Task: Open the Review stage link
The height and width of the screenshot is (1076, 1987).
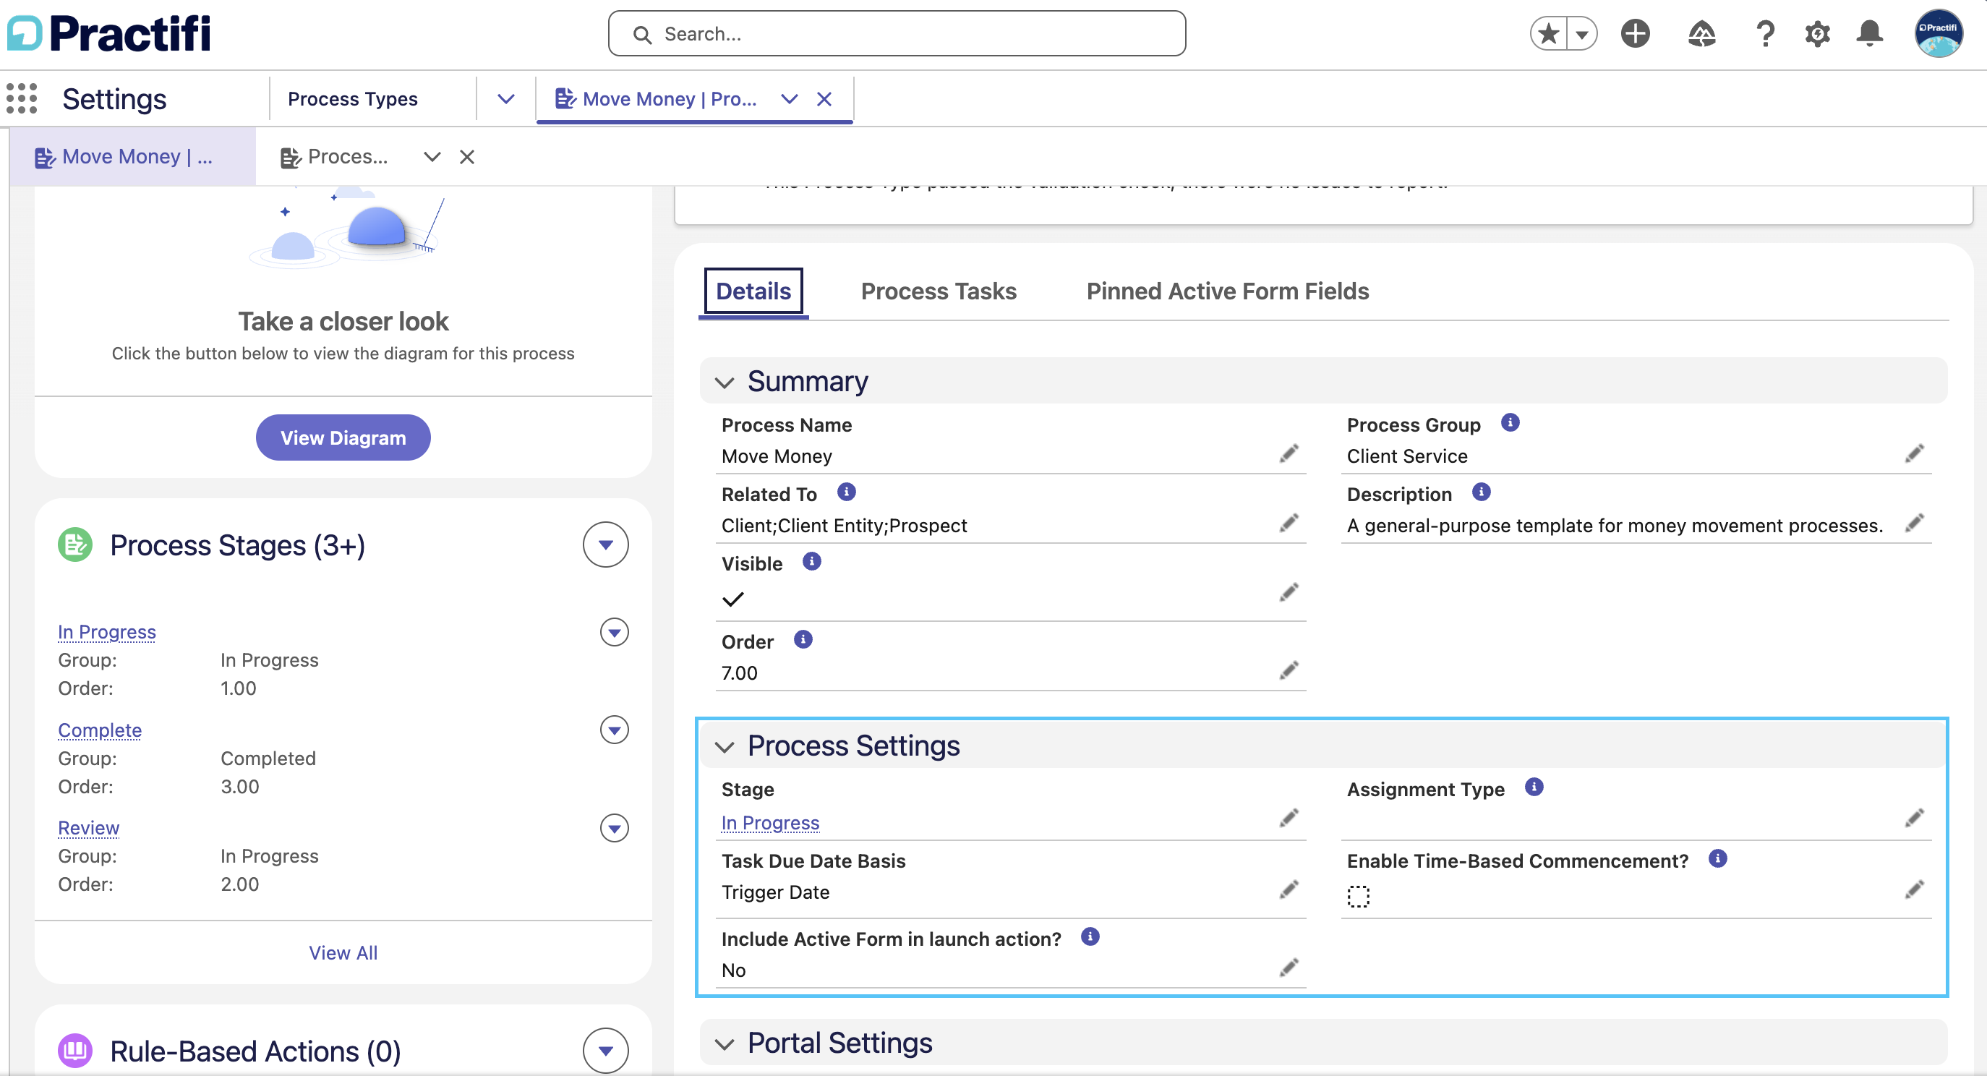Action: [x=89, y=828]
